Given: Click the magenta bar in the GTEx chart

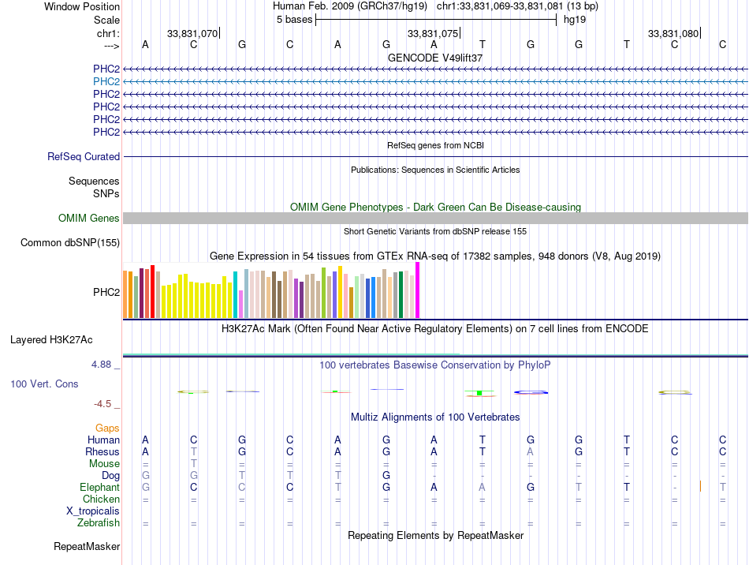Looking at the screenshot, I should (418, 290).
